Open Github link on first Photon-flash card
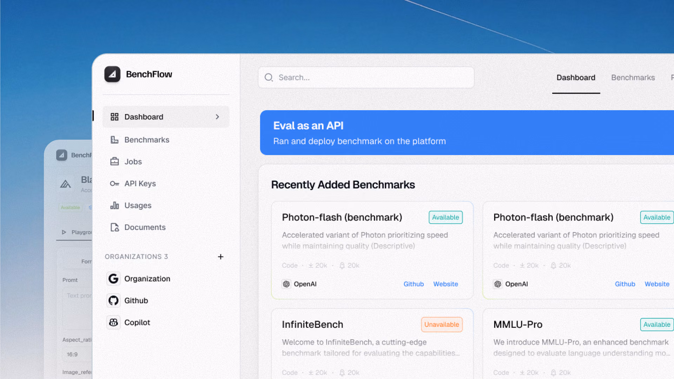The image size is (674, 379). coord(414,284)
